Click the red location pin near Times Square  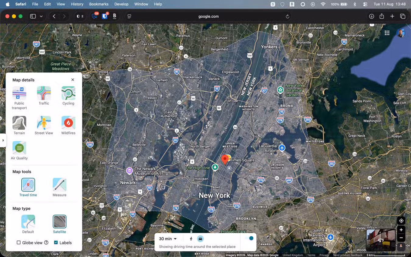pos(225,160)
